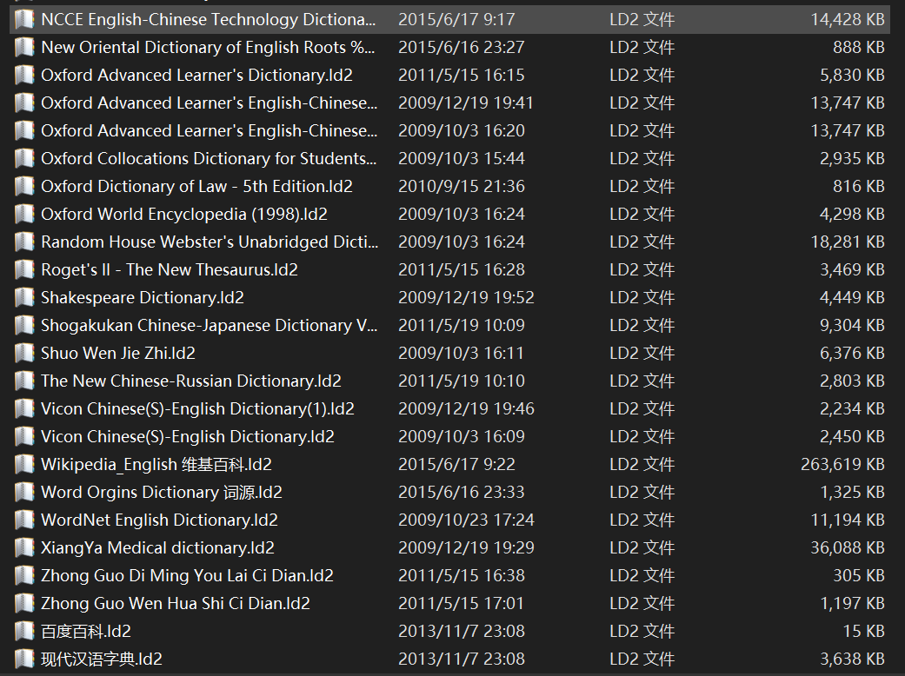
Task: Select the date 2009/10/3 15:44 in Oxford Collocations row
Action: coord(461,159)
